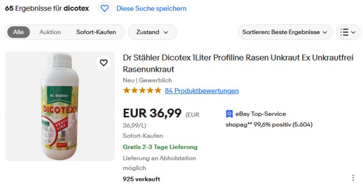Image resolution: width=363 pixels, height=187 pixels.
Task: Open Diese Suche speichern link
Action: click(x=151, y=9)
